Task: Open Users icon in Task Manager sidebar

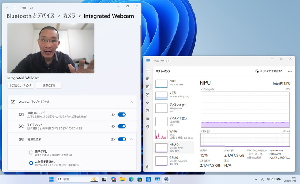Action: pyautogui.click(x=147, y=111)
